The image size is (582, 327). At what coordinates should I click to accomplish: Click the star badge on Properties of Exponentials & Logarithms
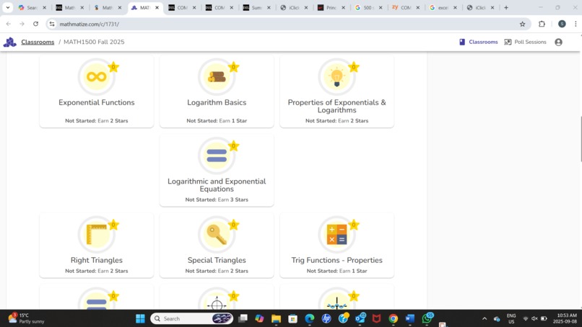point(354,67)
